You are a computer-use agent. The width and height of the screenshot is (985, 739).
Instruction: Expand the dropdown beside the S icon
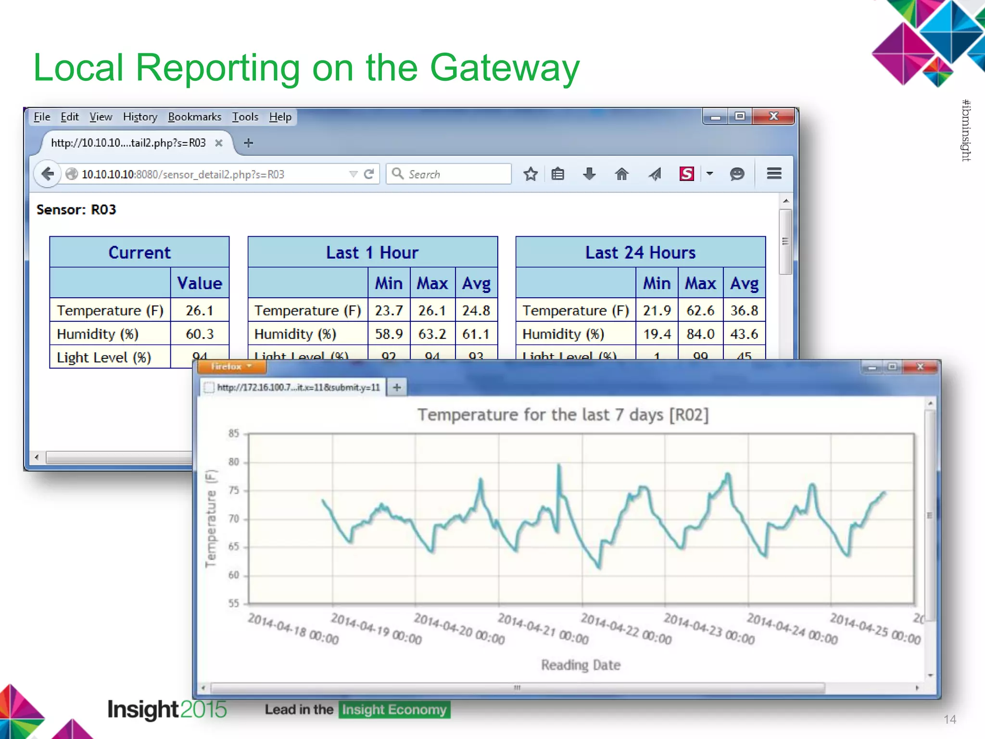coord(709,174)
